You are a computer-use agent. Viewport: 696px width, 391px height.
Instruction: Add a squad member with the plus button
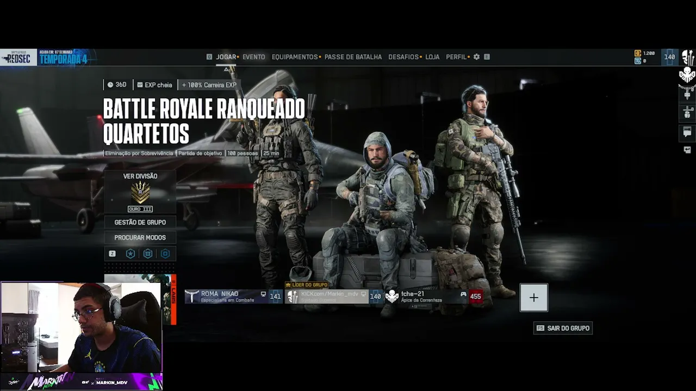point(534,298)
